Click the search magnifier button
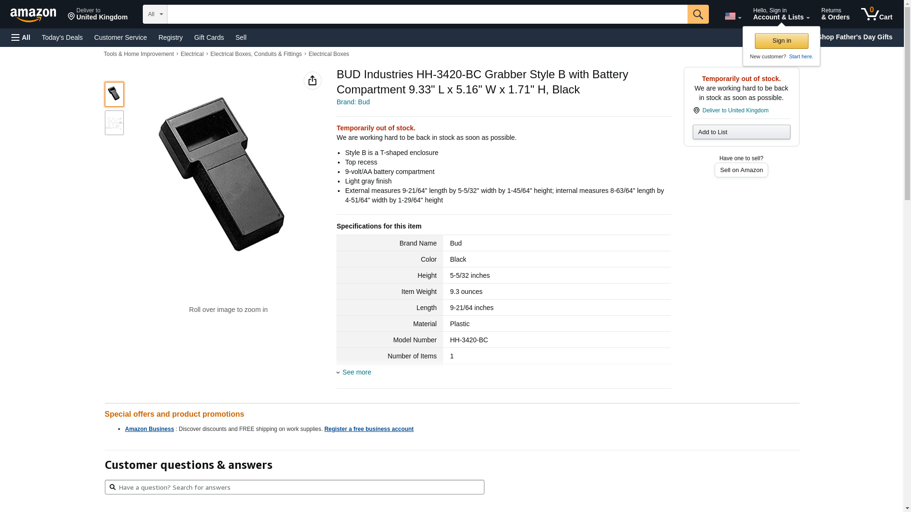The image size is (911, 512). (697, 14)
